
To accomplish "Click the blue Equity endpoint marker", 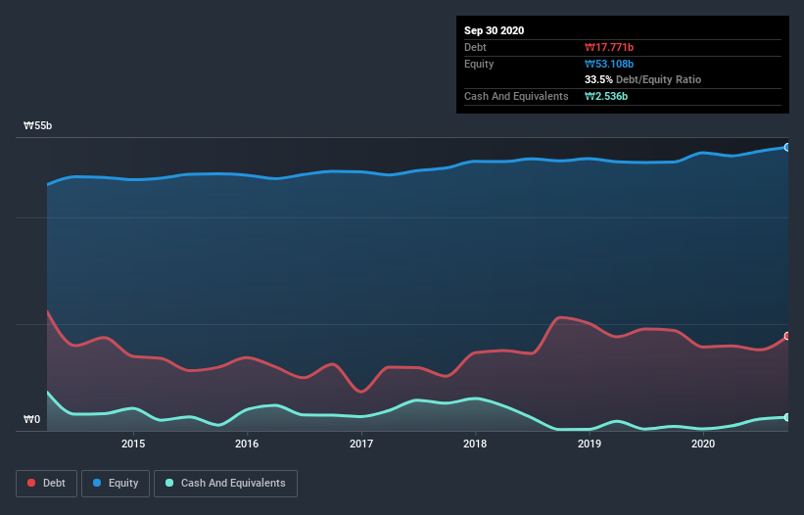I will pos(787,148).
